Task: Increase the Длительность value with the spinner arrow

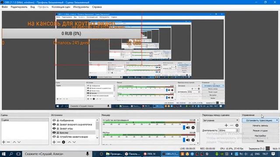Action: pos(237,130)
